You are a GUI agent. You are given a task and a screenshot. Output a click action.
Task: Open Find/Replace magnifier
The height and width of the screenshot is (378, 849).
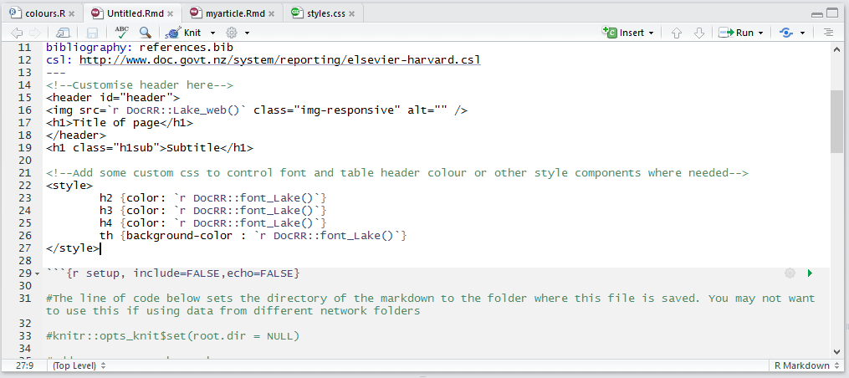pyautogui.click(x=145, y=33)
